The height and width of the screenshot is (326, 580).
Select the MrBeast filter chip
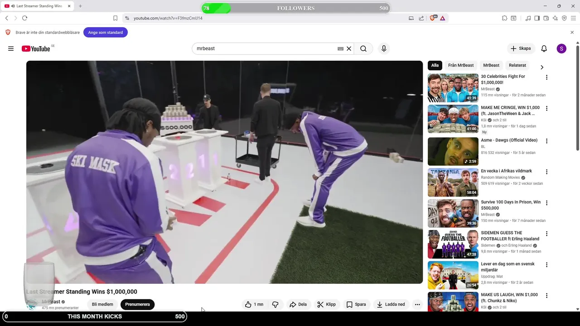[x=491, y=65]
